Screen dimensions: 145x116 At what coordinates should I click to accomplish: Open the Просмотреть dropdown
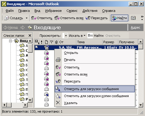pos(66,36)
